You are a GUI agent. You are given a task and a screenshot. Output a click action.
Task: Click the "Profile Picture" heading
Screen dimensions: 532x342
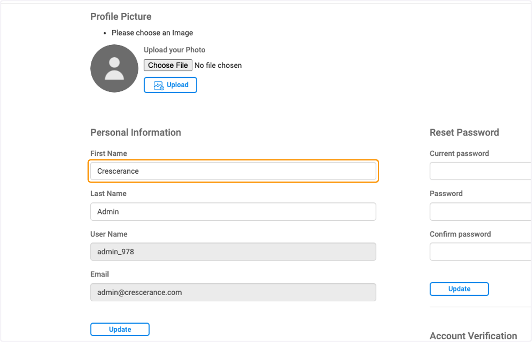point(121,16)
